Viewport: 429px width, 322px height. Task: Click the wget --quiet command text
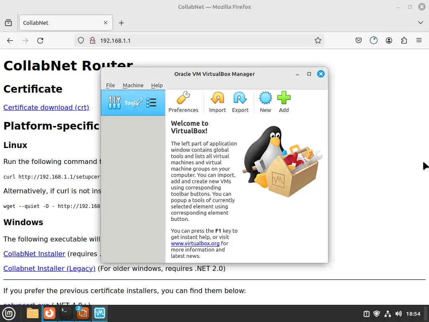pyautogui.click(x=52, y=206)
